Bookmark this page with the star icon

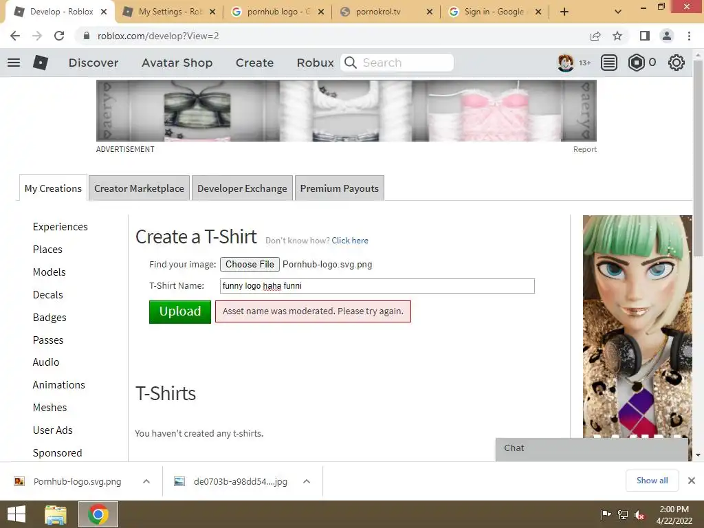[x=617, y=36]
